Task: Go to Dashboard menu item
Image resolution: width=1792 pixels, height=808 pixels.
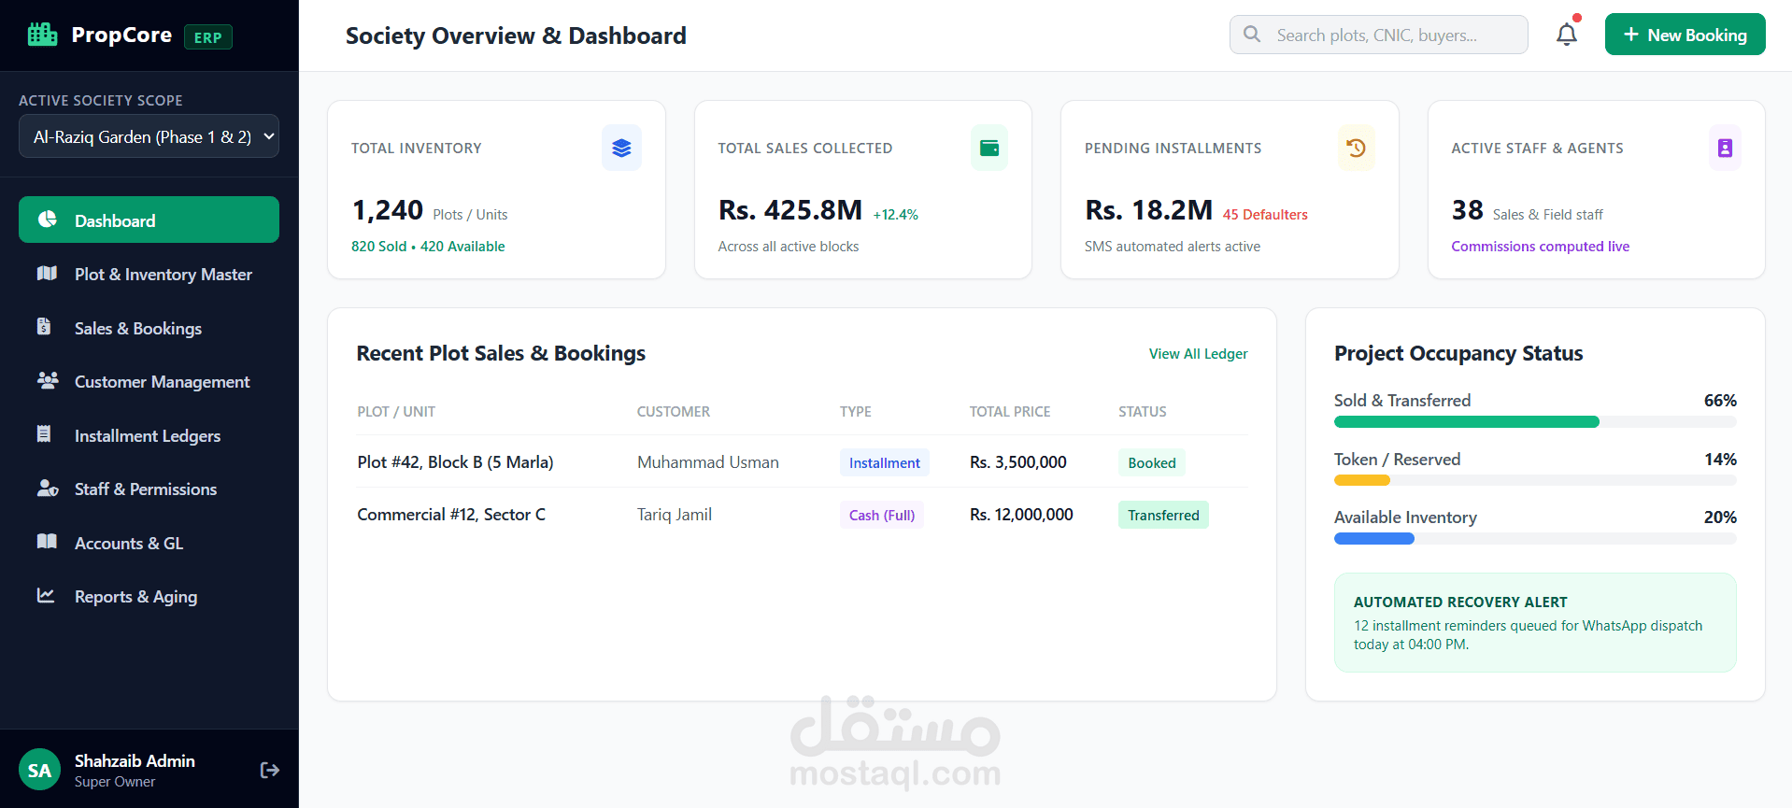Action: pos(149,220)
